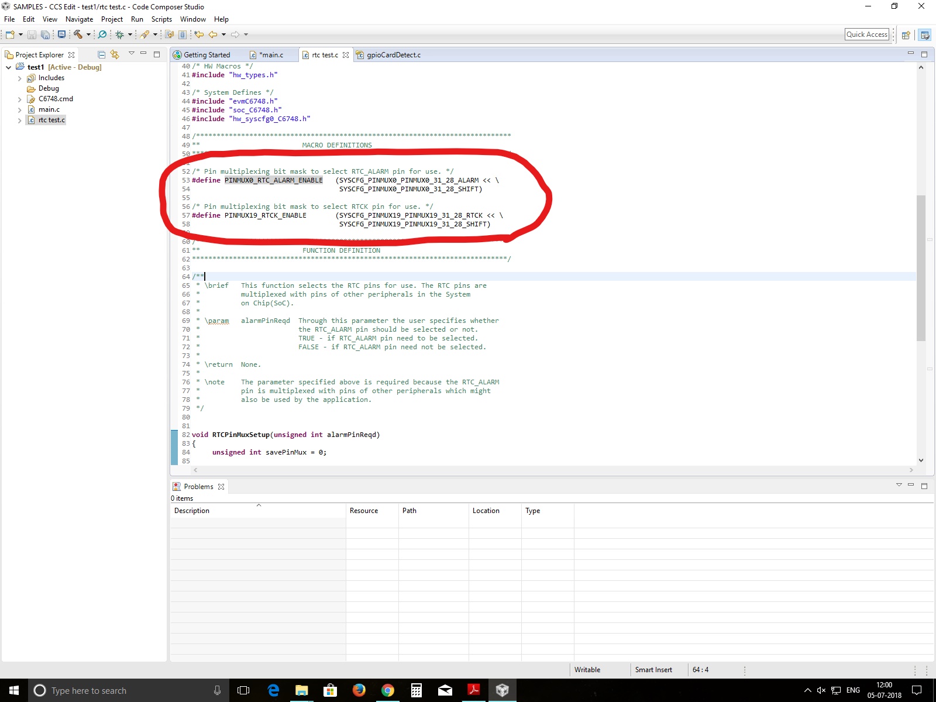Open Problems View Menu triangle

[x=899, y=485]
